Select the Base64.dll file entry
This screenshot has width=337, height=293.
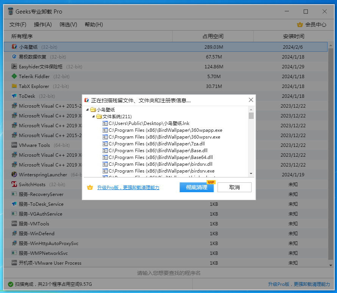(161, 157)
